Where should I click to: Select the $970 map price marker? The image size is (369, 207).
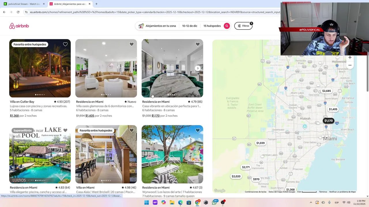click(x=256, y=179)
